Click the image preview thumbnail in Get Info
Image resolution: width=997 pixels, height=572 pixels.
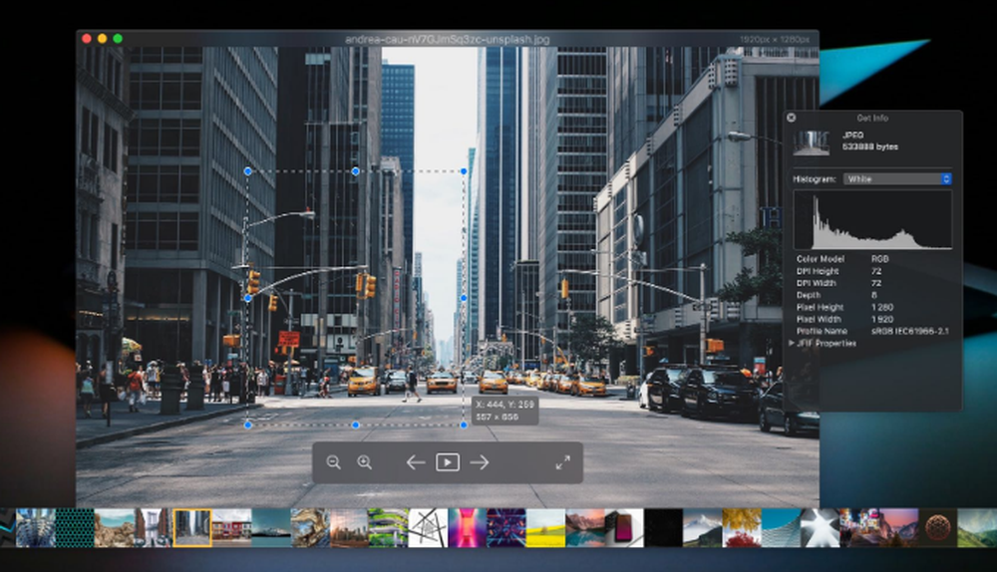(811, 143)
